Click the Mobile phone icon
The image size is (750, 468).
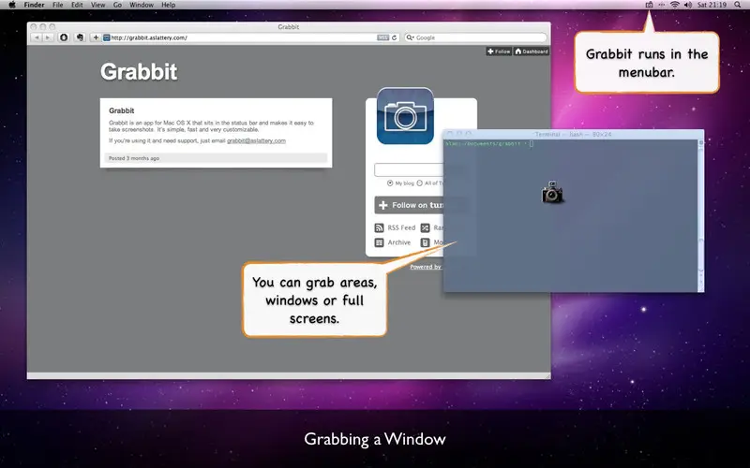pos(426,242)
